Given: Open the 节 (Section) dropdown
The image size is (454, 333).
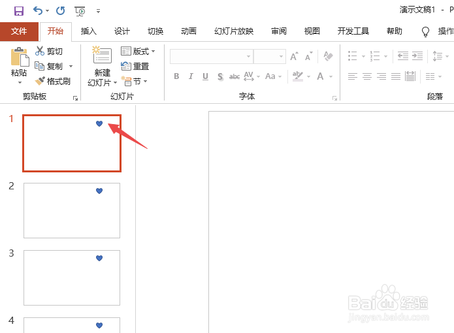Looking at the screenshot, I should [x=135, y=82].
